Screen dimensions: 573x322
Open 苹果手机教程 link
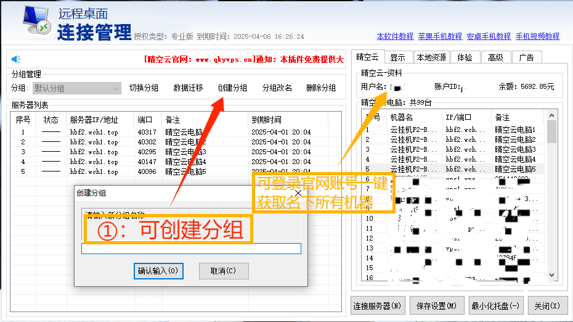point(440,36)
